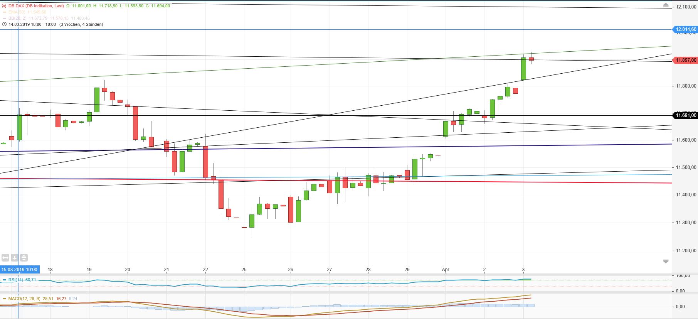Click the '29' date on time axis
This screenshot has width=698, height=319.
[407, 270]
